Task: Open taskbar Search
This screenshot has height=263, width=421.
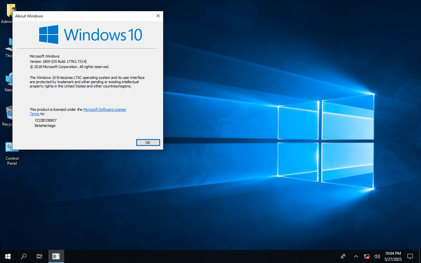Action: 24,256
